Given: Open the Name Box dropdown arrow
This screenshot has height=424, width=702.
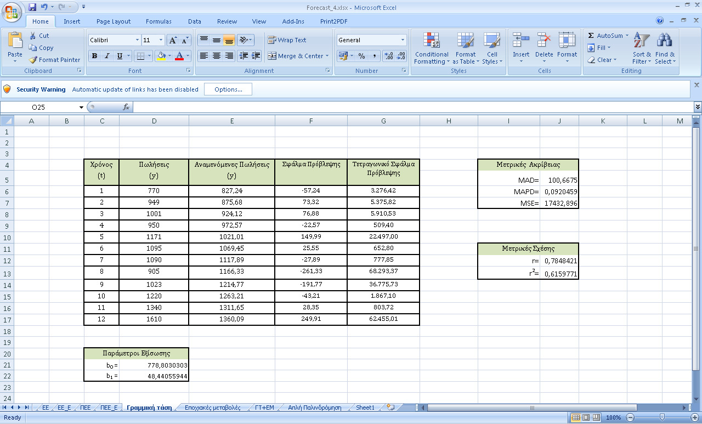Looking at the screenshot, I should coord(81,107).
